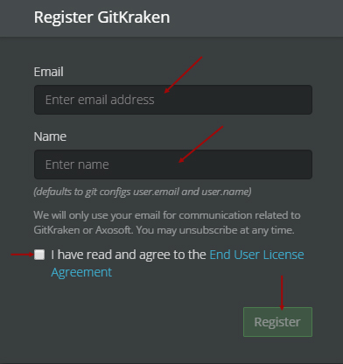Click the git configs defaults hint text

tap(143, 192)
